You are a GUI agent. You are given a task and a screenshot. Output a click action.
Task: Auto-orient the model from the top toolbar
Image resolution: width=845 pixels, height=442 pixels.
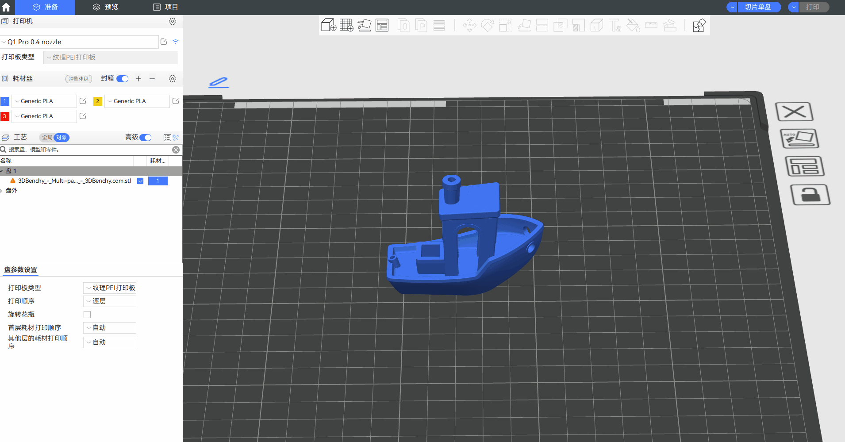[364, 25]
